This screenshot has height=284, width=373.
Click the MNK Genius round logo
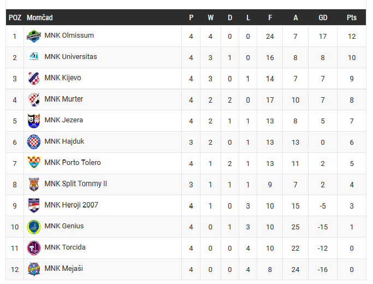coord(34,226)
